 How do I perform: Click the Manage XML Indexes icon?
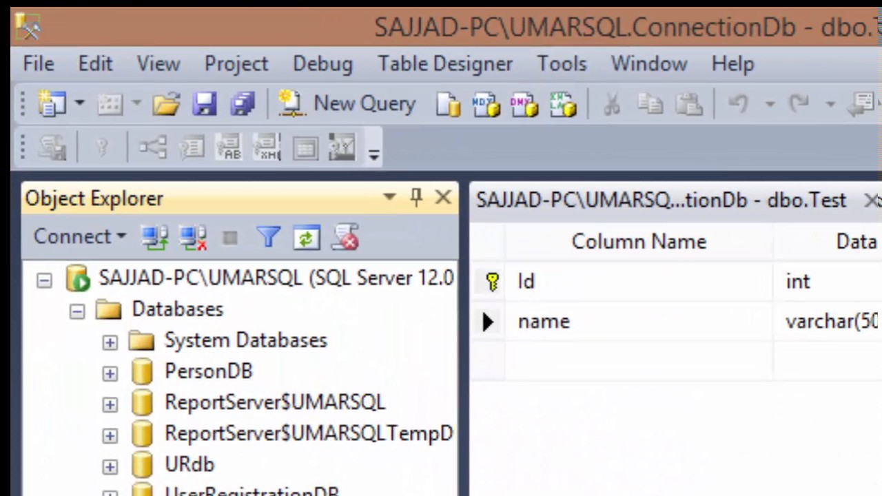tap(267, 147)
